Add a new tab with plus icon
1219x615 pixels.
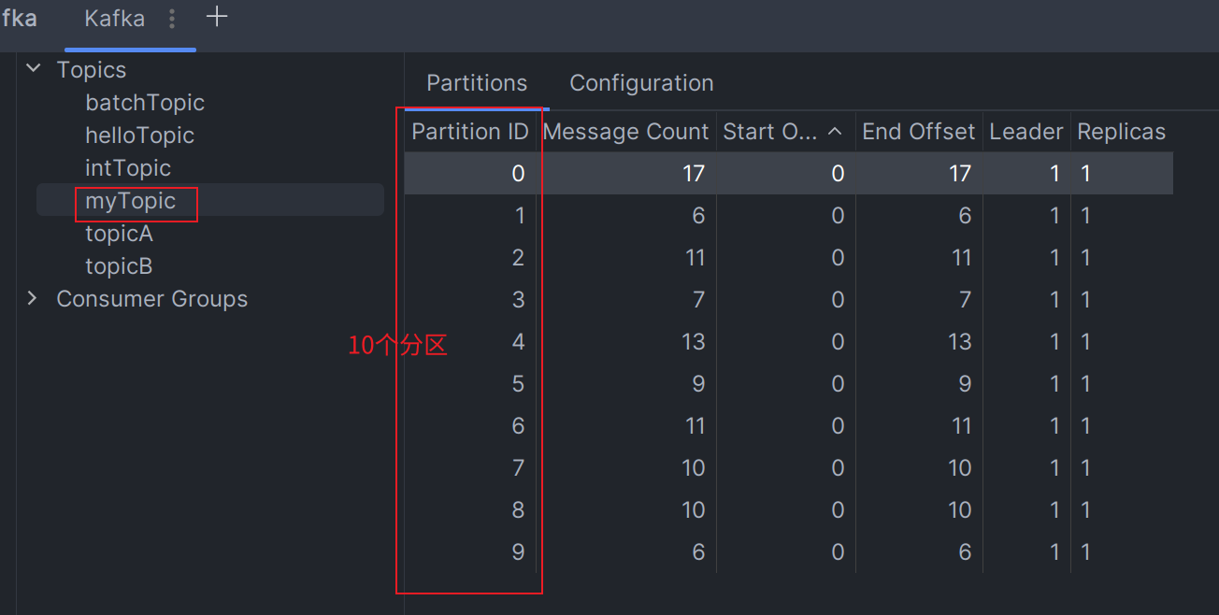pyautogui.click(x=217, y=17)
